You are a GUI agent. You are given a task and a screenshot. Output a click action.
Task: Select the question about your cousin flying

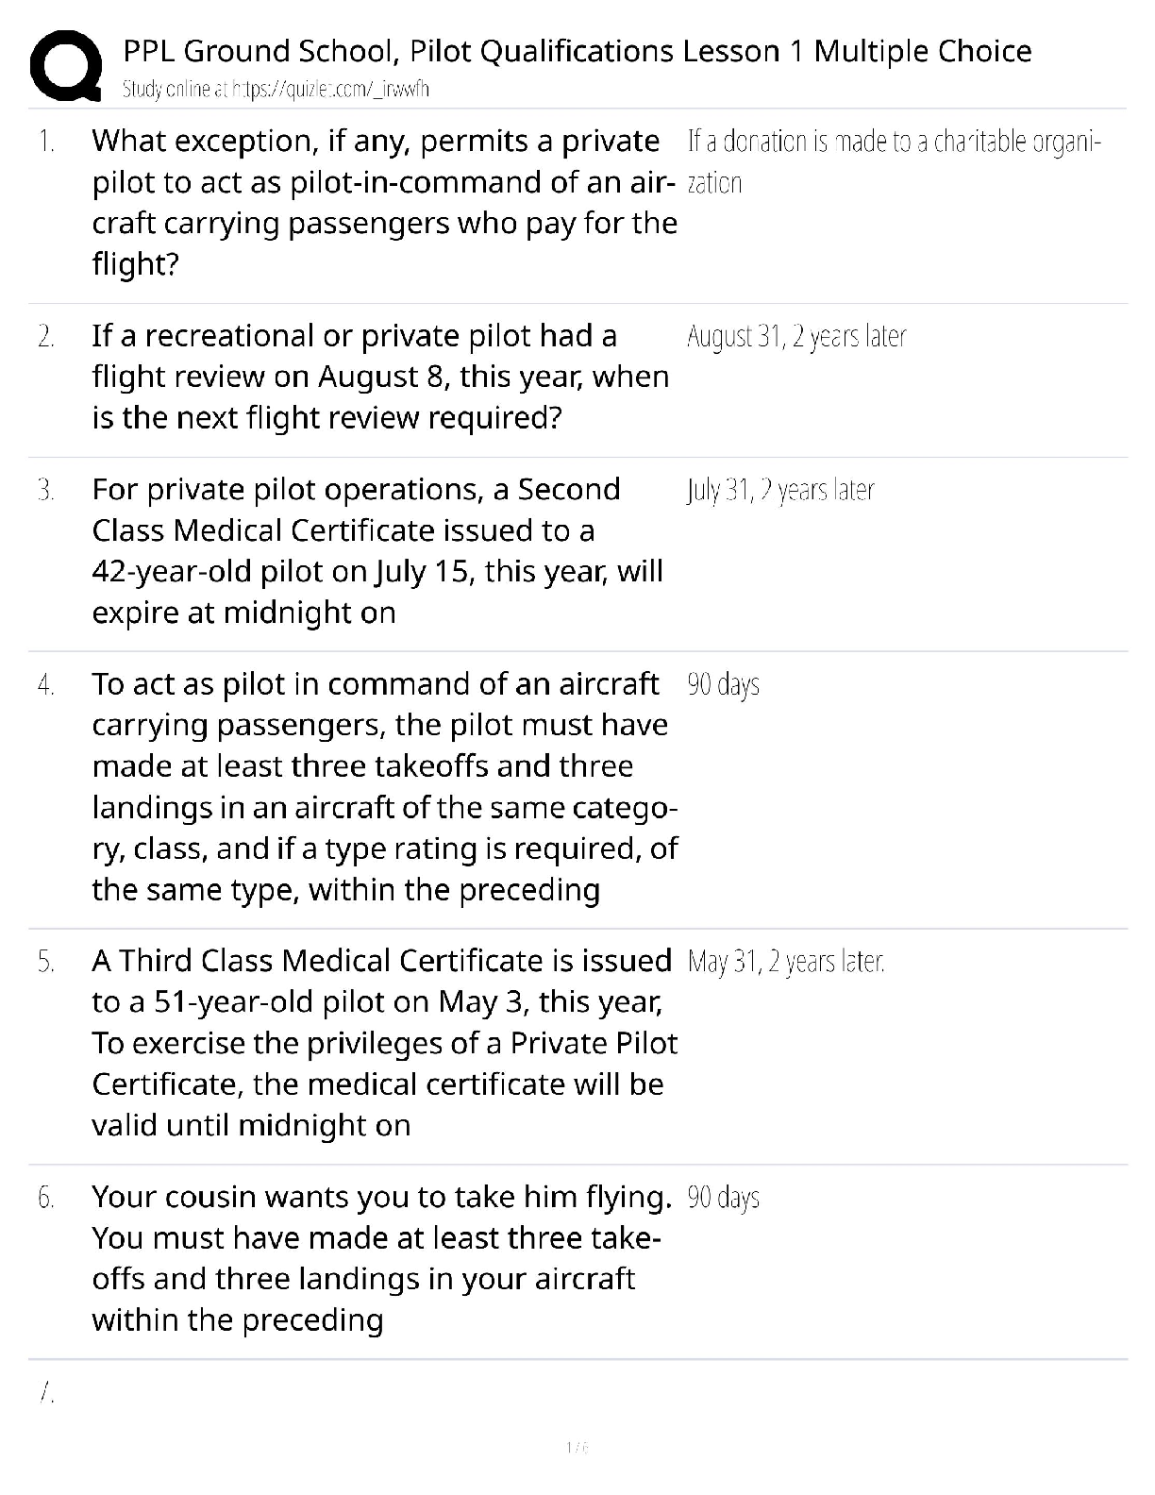[x=381, y=1258]
